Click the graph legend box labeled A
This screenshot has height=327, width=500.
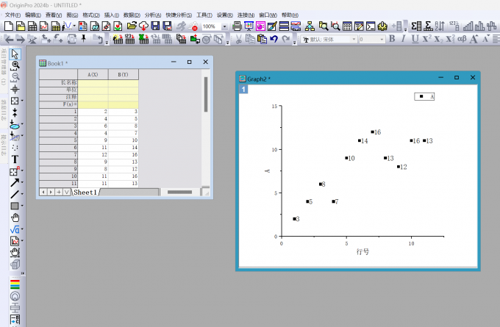pyautogui.click(x=424, y=96)
